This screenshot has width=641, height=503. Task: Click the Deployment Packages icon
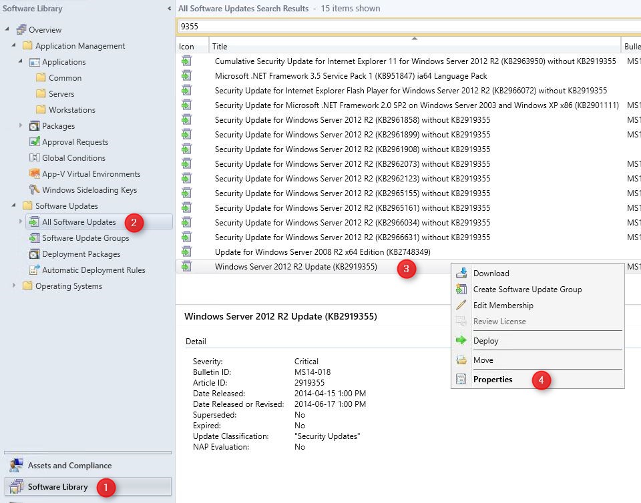(x=34, y=254)
